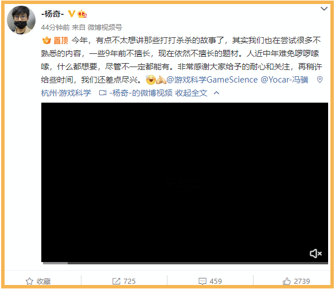Collapse post text with 收起全文

[x=191, y=93]
